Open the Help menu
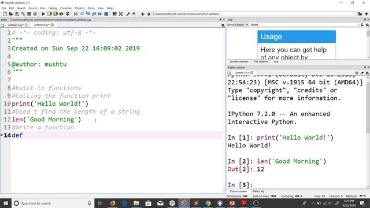The width and height of the screenshot is (370, 208). tap(110, 8)
